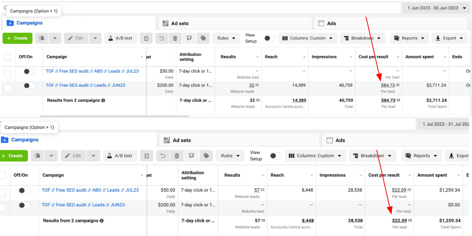Click A/B test button in June toolbar
This screenshot has height=236, width=472.
121,38
